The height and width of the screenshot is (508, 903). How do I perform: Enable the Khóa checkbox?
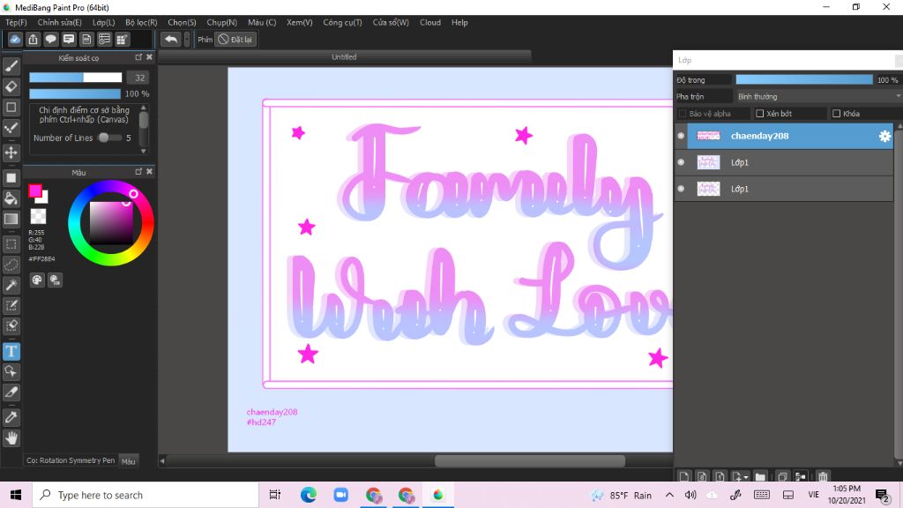tap(836, 114)
